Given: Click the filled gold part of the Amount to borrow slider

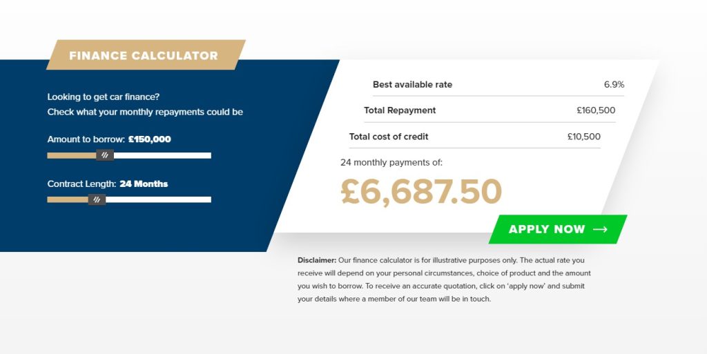Looking at the screenshot, I should pyautogui.click(x=72, y=155).
